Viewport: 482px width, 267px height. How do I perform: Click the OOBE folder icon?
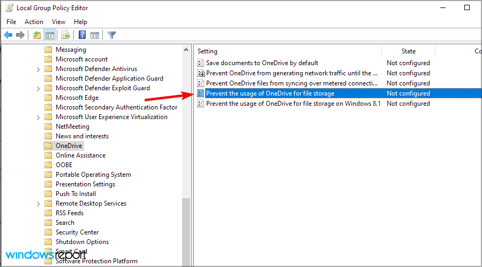(48, 165)
